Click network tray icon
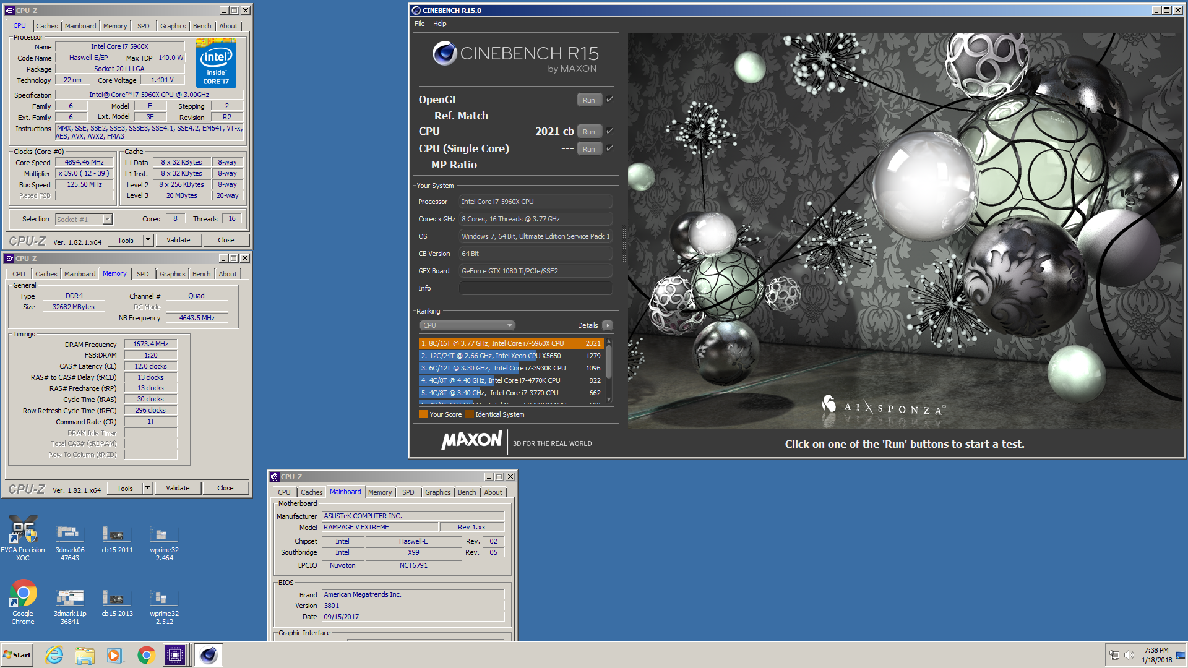The image size is (1188, 668). tap(1114, 655)
